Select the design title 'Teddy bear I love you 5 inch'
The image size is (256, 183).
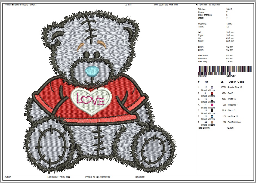point(165,5)
